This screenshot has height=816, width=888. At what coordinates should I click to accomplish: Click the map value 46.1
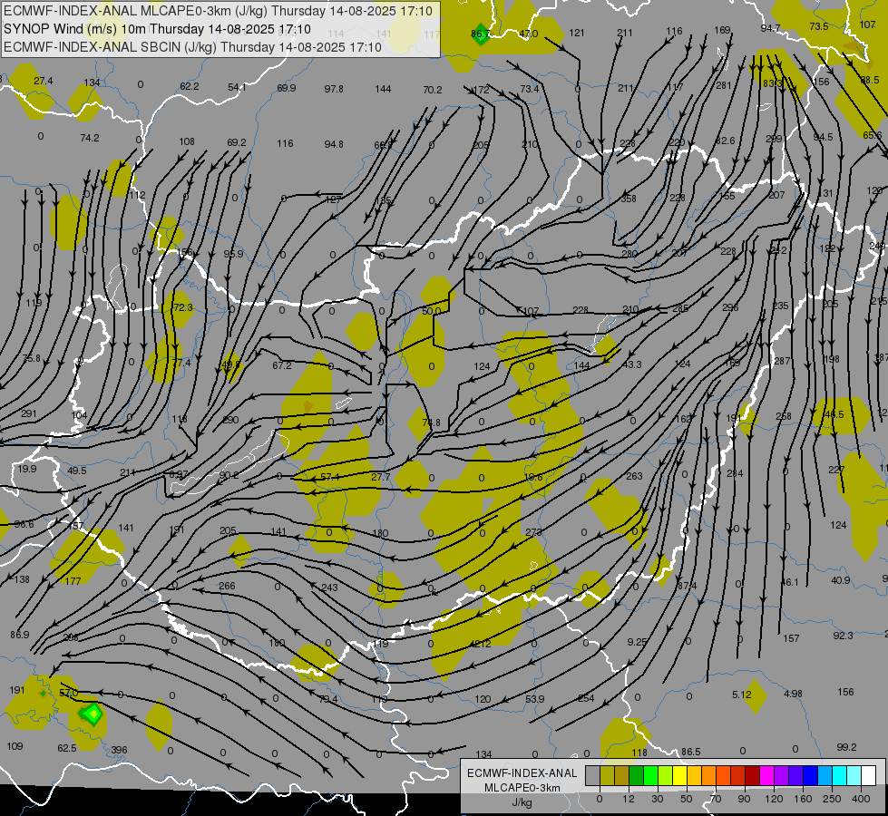[x=789, y=581]
